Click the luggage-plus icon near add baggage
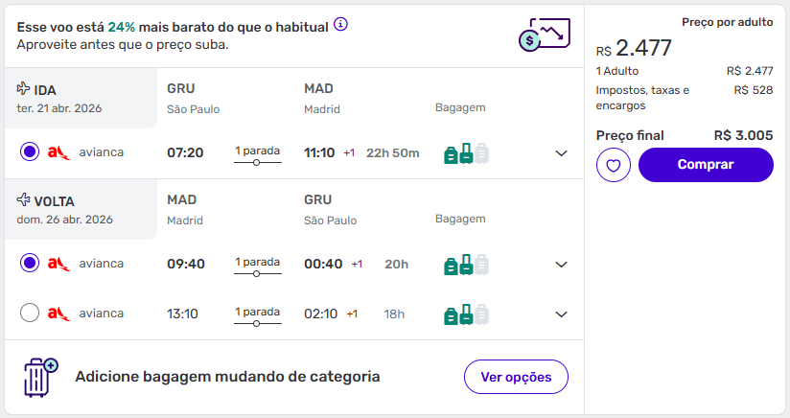The width and height of the screenshot is (790, 418). [x=41, y=377]
